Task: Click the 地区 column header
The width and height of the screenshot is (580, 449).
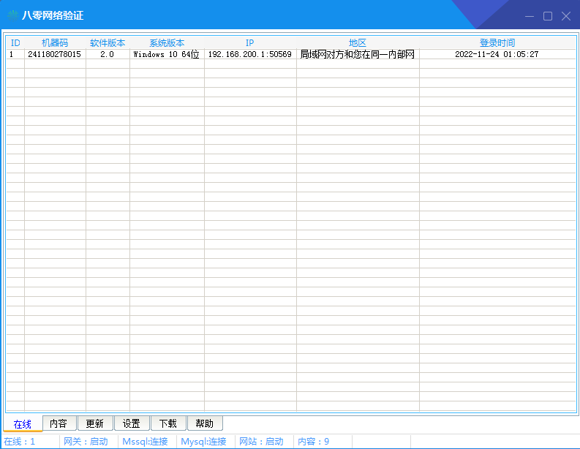Action: point(358,43)
